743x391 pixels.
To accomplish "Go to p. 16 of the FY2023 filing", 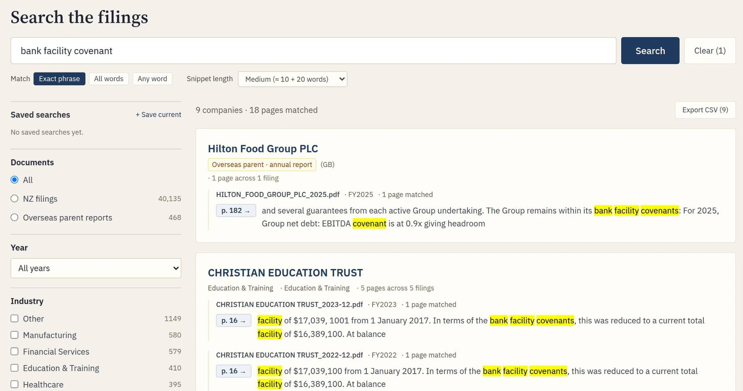I will [234, 320].
